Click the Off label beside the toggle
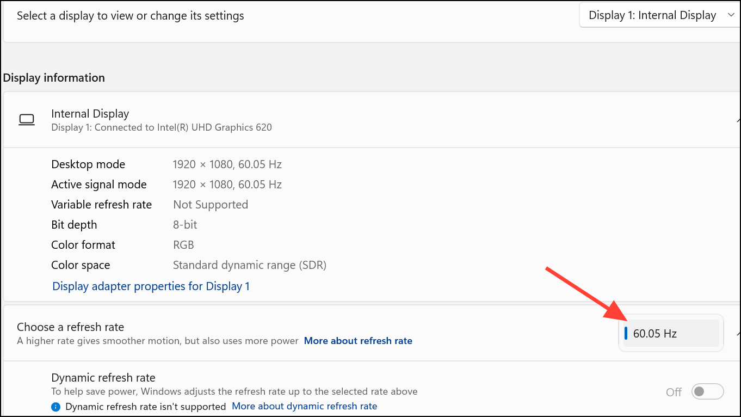Screen dimensions: 741x417 674,392
